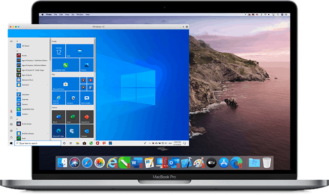Open Pictures shortcut in Start sidebar

click(11, 124)
